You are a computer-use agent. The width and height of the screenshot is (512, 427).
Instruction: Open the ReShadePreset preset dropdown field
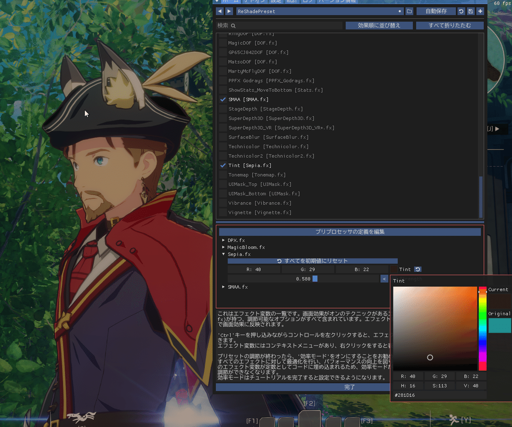coord(319,12)
